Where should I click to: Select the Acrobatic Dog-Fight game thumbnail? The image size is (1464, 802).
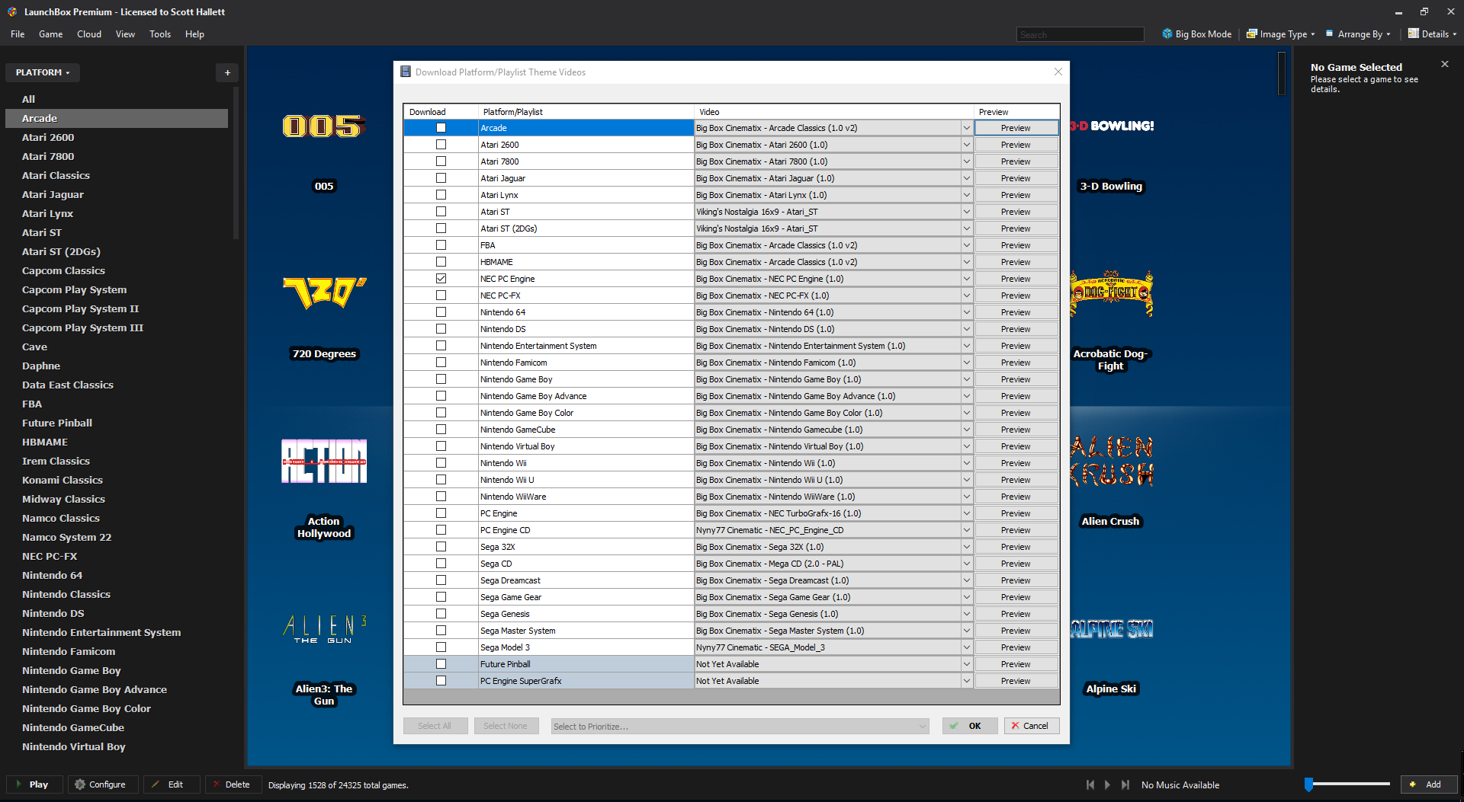pyautogui.click(x=1110, y=294)
